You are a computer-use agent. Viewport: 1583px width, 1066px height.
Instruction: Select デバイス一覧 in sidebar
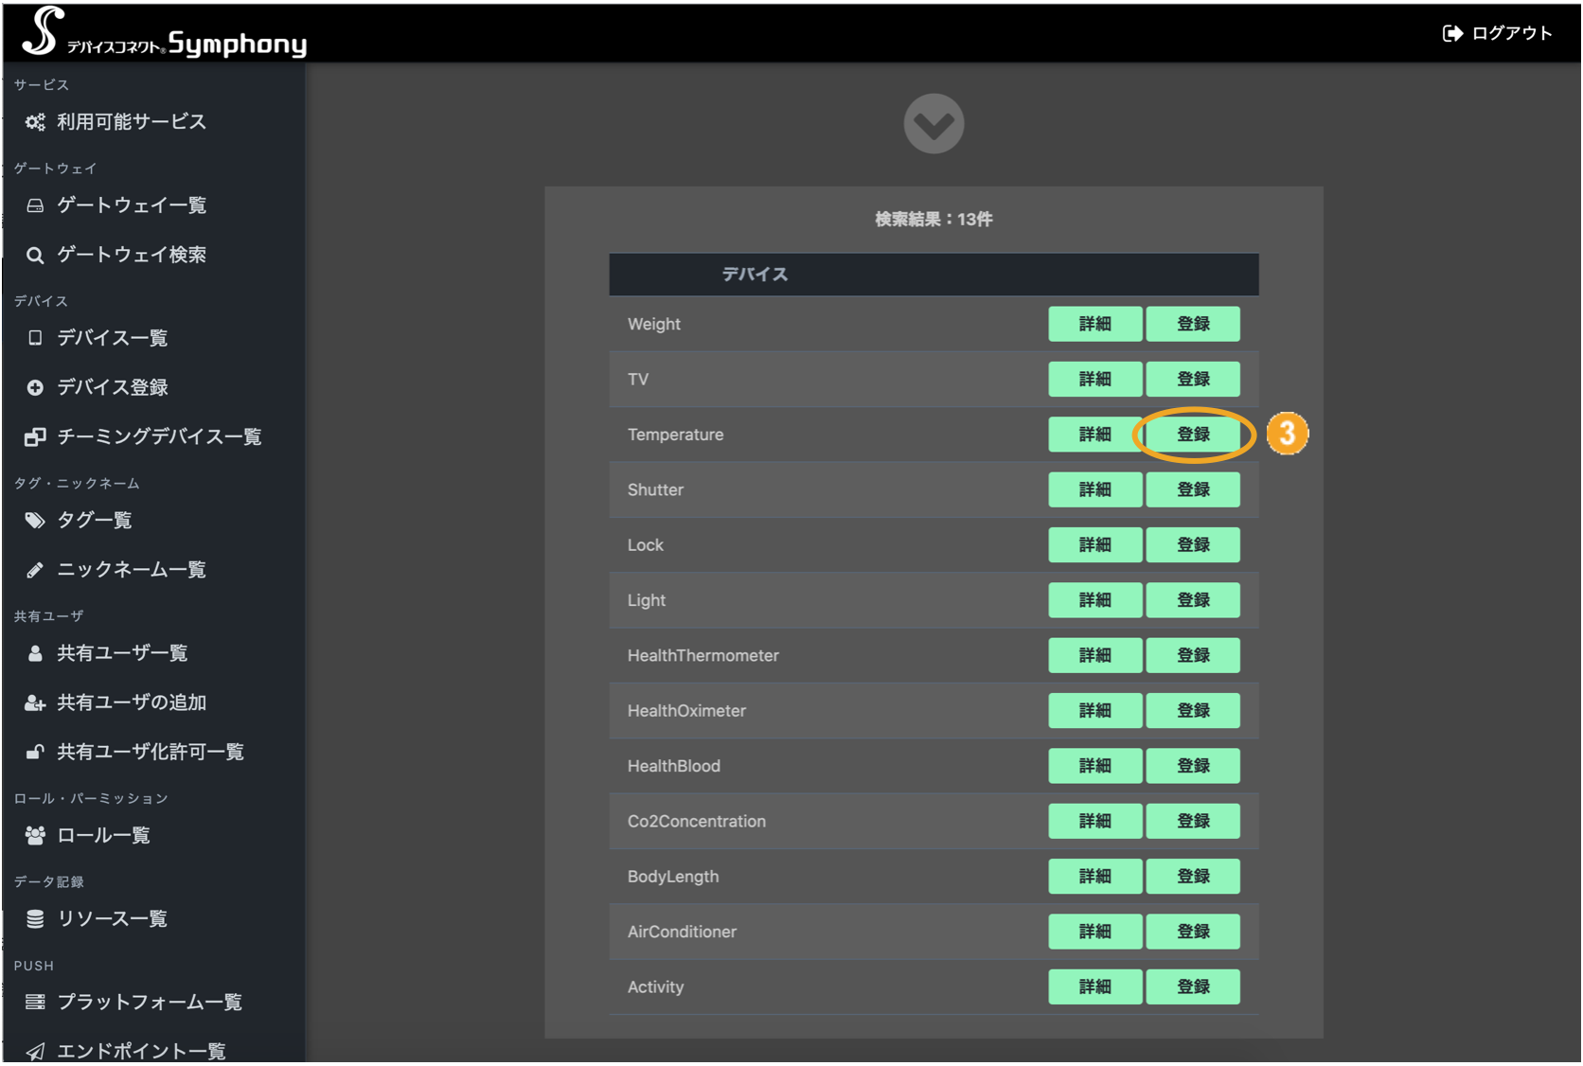tap(112, 338)
